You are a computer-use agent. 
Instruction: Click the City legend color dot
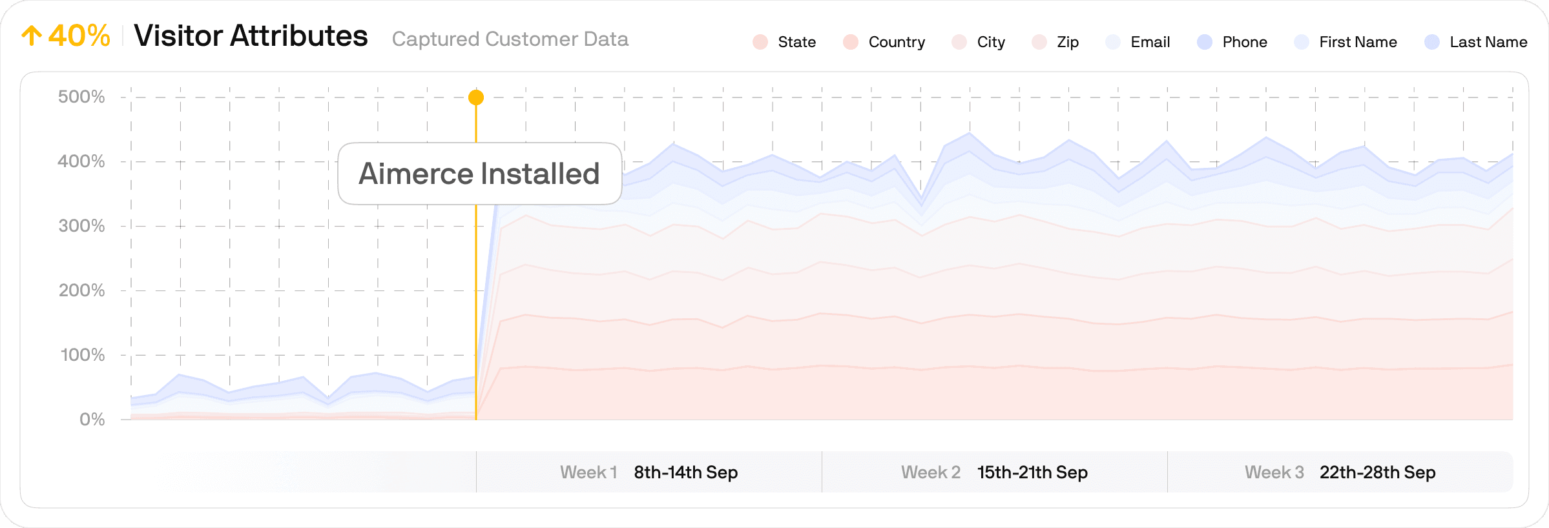tap(959, 42)
